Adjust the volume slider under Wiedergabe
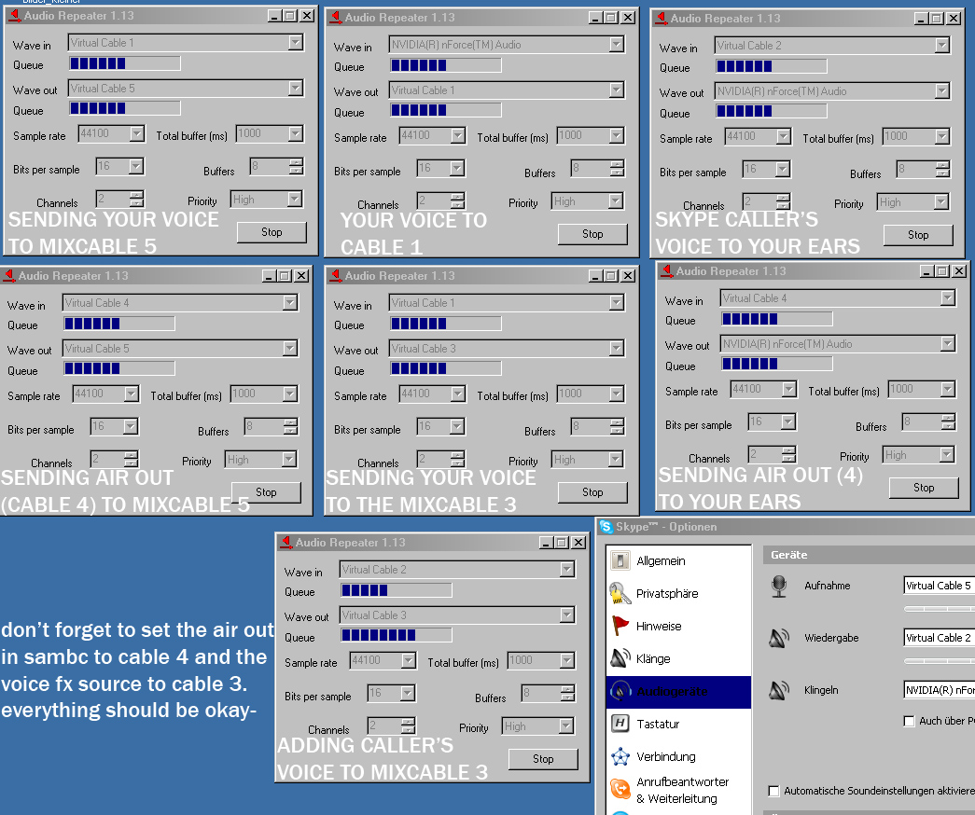This screenshot has height=815, width=975. (939, 661)
